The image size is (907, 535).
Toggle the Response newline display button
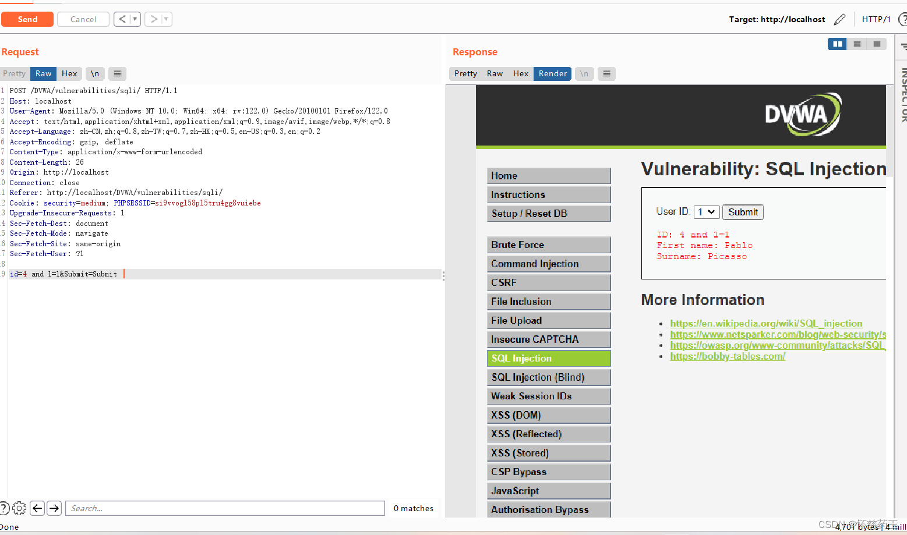coord(584,73)
